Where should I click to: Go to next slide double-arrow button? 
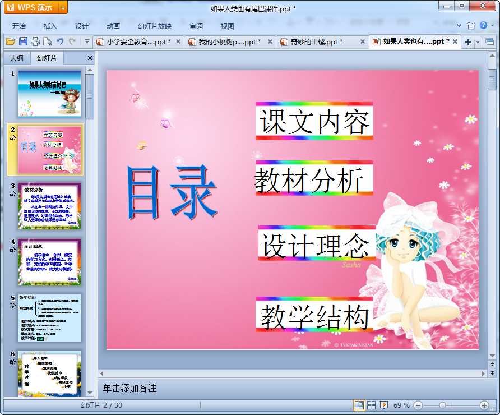492,372
